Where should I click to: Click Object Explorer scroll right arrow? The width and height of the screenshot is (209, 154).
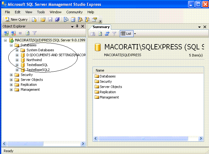[83, 144]
